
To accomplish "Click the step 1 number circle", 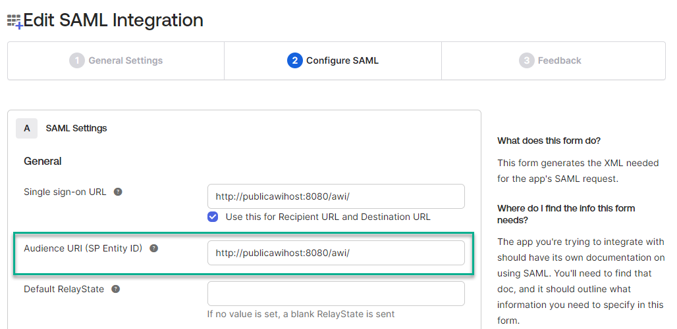I will tap(77, 60).
